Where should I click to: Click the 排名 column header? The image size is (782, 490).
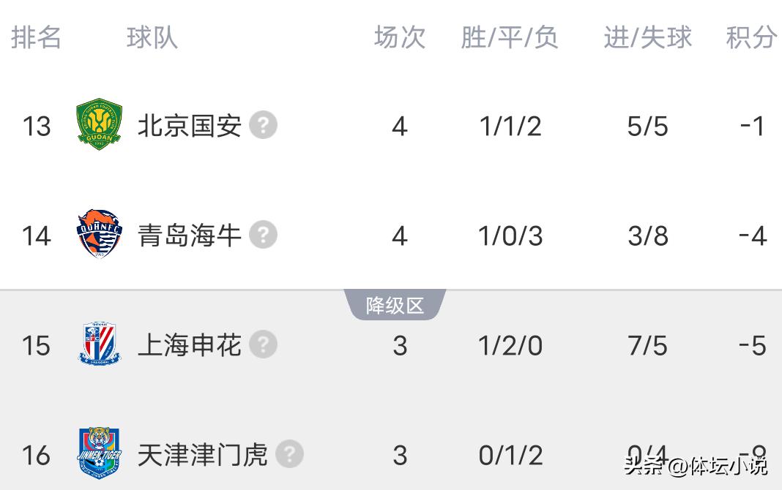[36, 37]
